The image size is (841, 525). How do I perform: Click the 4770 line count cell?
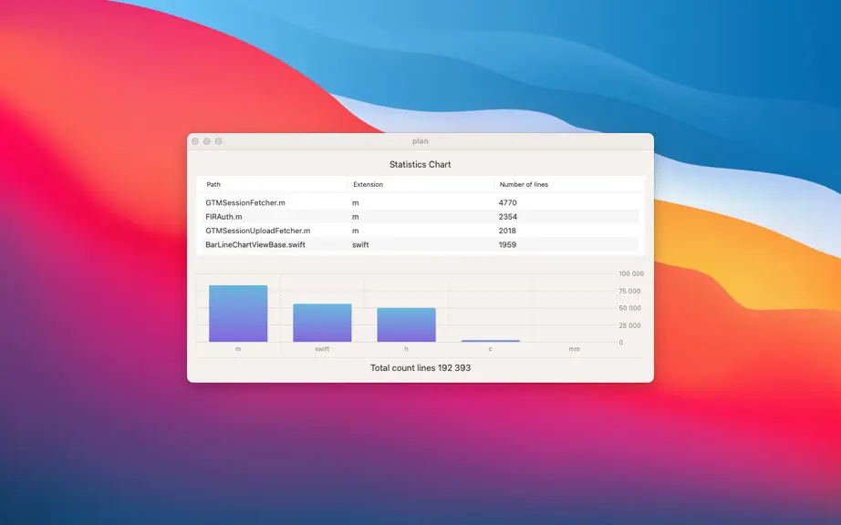[507, 202]
